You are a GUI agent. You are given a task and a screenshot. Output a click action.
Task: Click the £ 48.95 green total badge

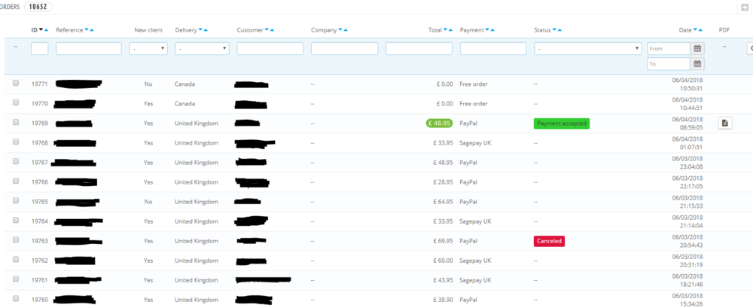[x=440, y=123]
